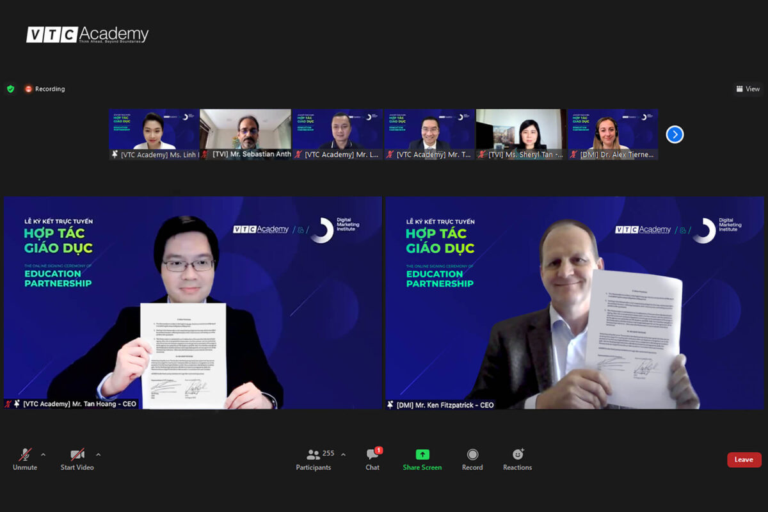
Task: Click the red Recording indicator
Action: point(45,89)
